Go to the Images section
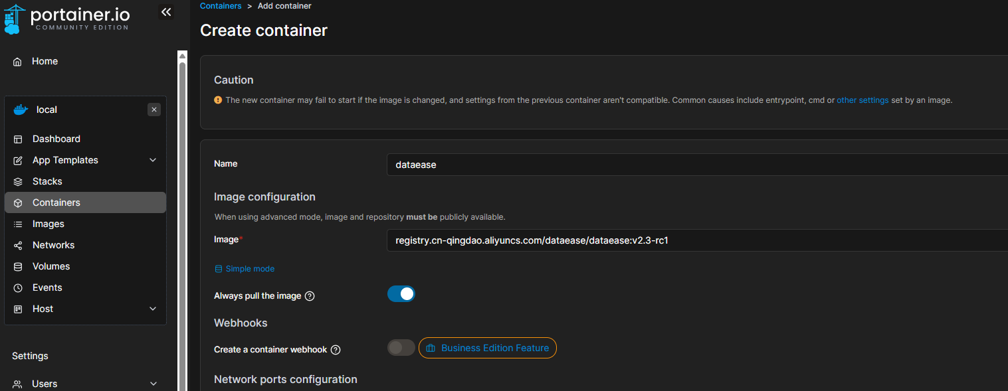Image resolution: width=1008 pixels, height=391 pixels. (x=49, y=224)
